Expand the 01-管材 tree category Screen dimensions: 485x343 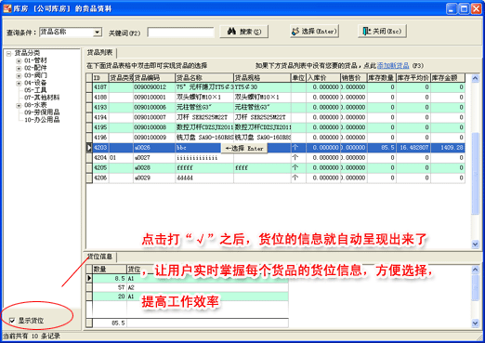[x=19, y=60]
